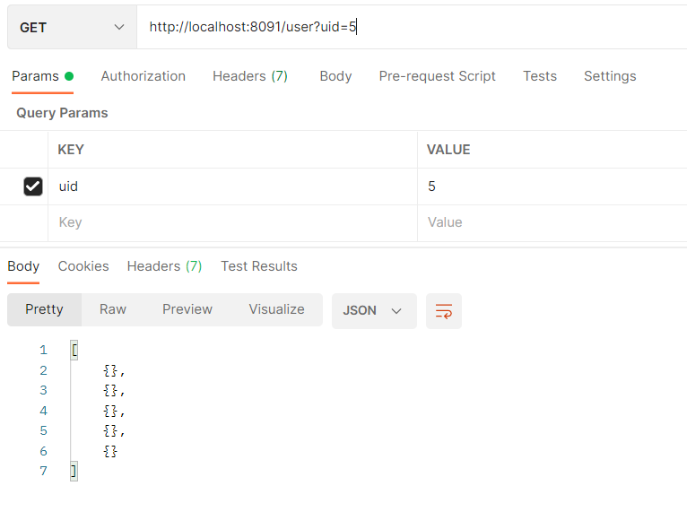This screenshot has height=529, width=687.
Task: Click the KEY column header
Action: [71, 150]
